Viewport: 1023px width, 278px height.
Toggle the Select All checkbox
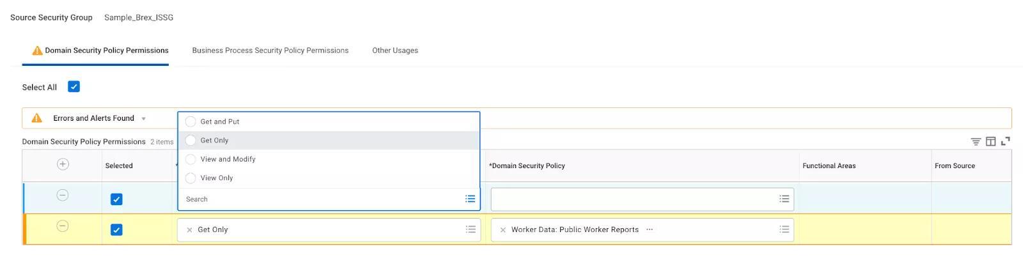74,87
